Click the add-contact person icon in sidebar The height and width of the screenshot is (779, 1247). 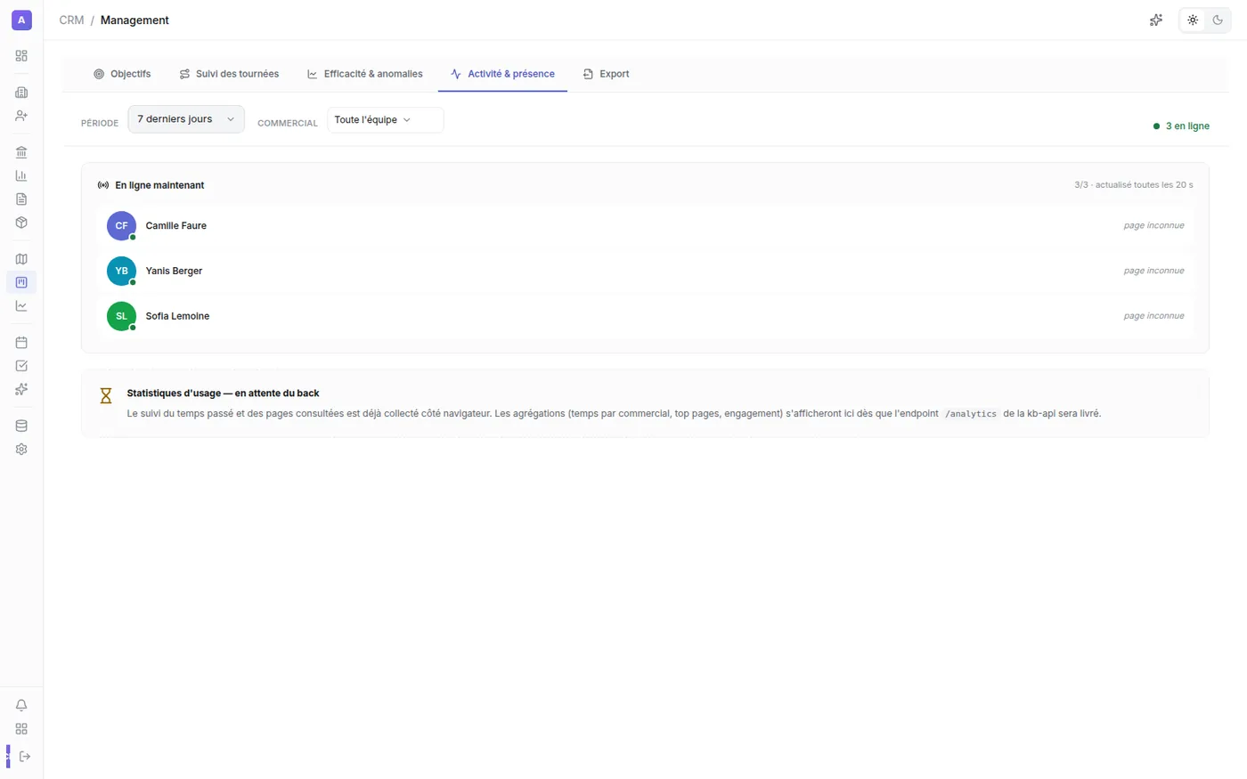click(x=21, y=116)
